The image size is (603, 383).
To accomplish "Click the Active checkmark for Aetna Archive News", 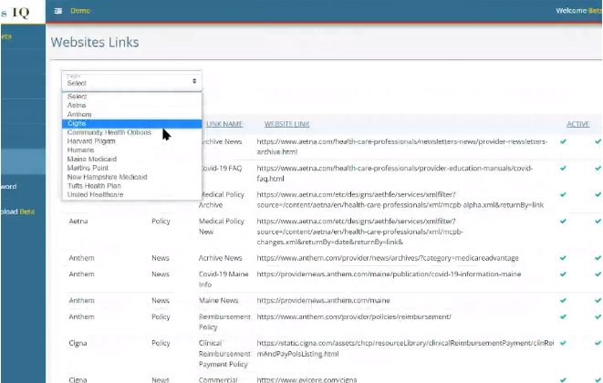I will pyautogui.click(x=563, y=142).
